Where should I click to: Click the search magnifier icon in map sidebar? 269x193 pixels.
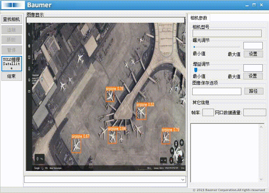pyautogui.click(x=29, y=34)
